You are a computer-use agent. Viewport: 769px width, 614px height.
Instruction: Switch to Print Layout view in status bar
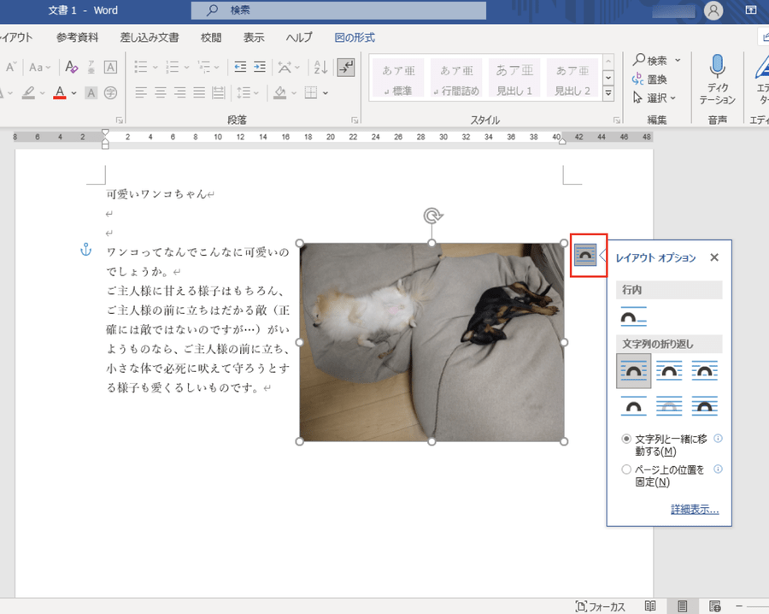click(682, 605)
